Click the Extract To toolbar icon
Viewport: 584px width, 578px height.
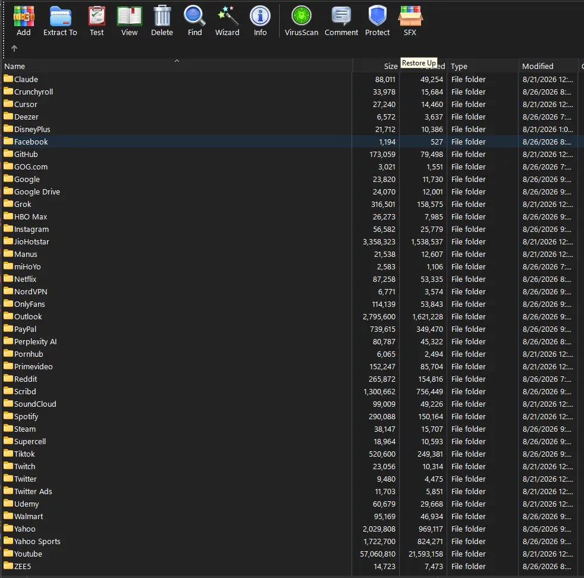60,17
